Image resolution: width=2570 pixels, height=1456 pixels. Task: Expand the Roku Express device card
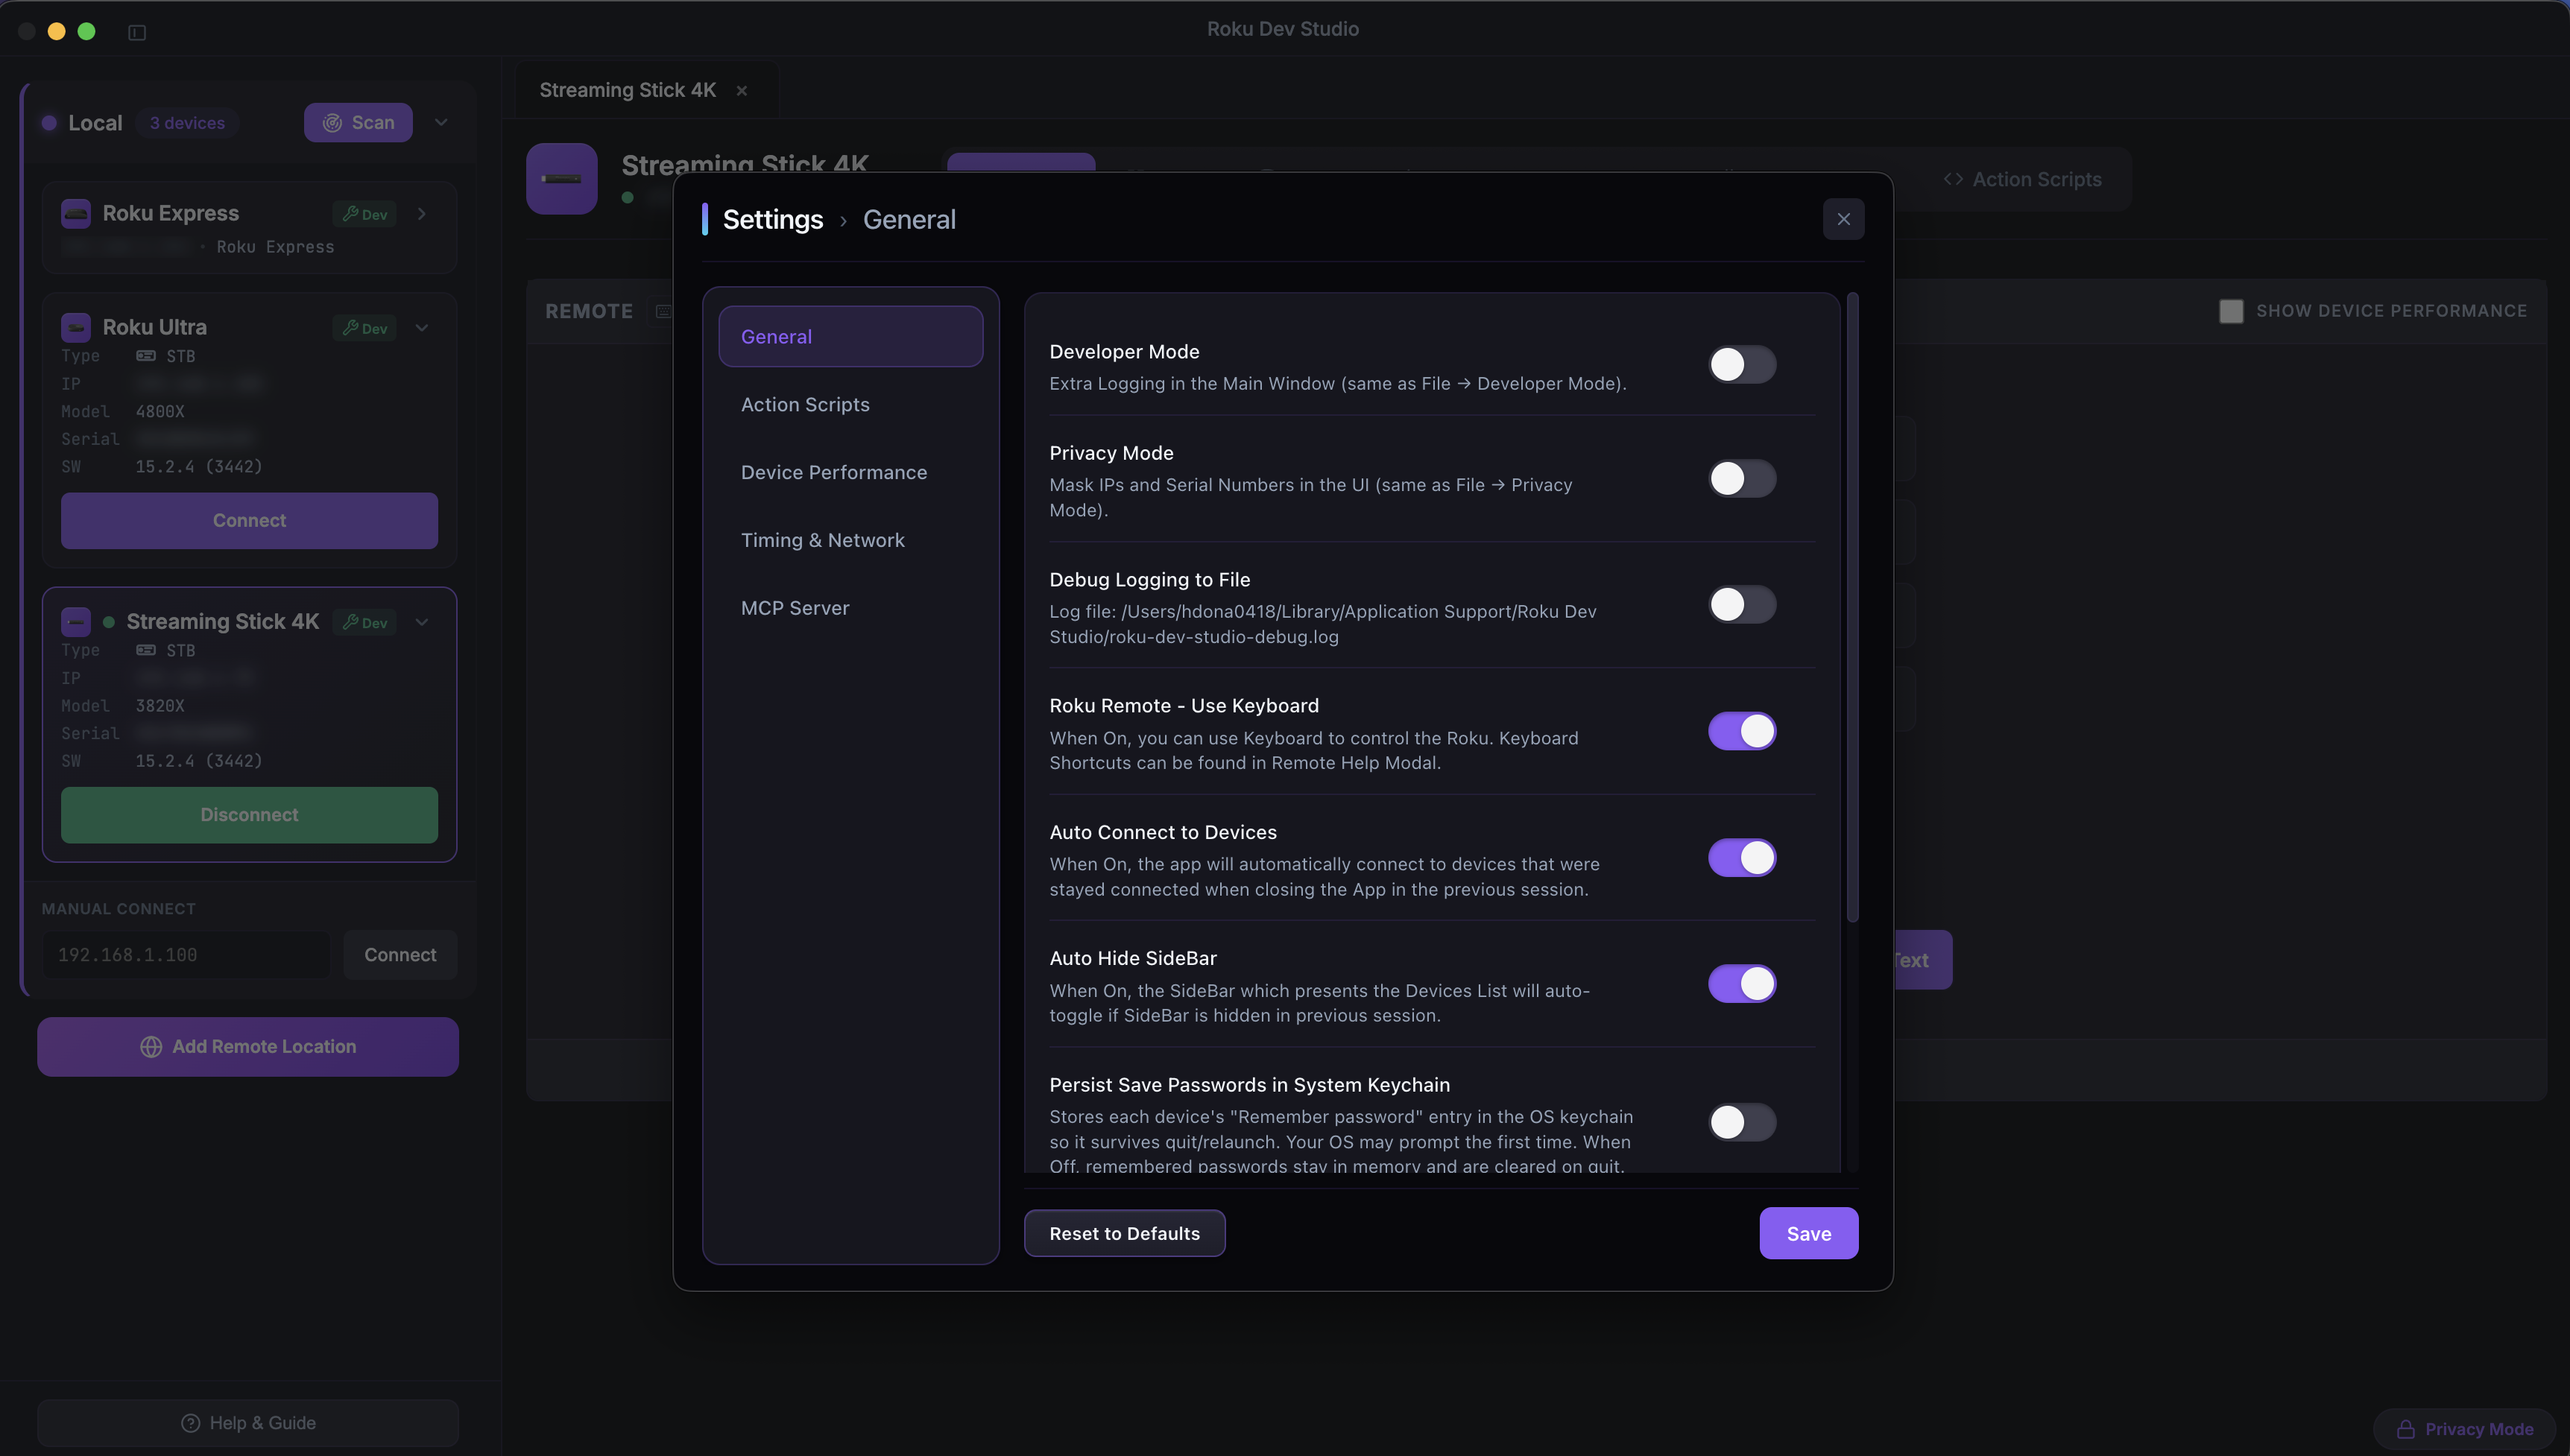click(x=422, y=214)
